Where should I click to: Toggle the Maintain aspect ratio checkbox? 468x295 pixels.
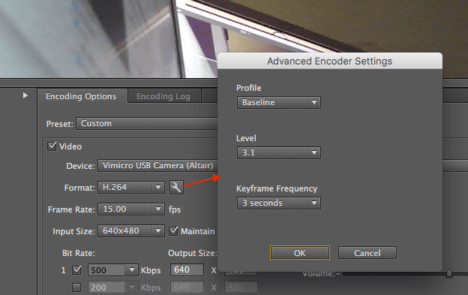[x=173, y=230]
